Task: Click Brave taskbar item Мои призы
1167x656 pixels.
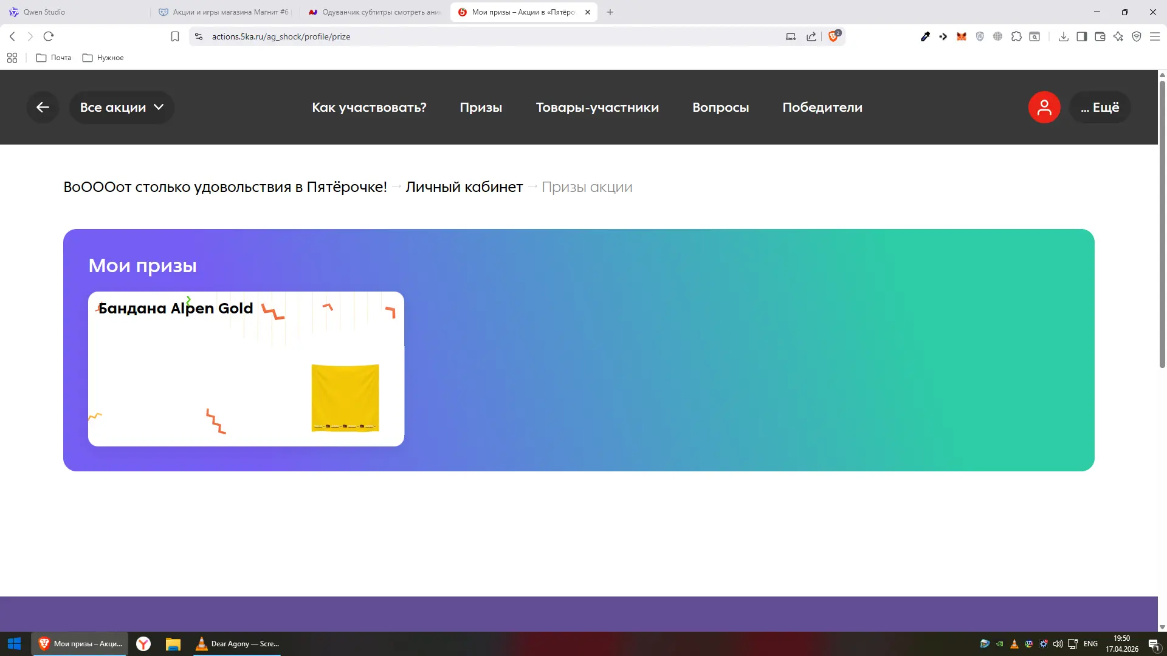Action: click(x=80, y=644)
